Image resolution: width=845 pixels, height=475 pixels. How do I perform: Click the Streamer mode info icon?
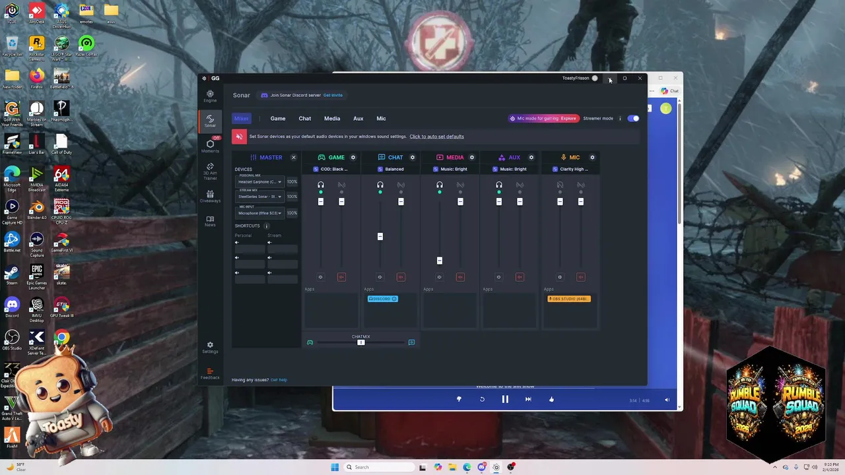[620, 119]
